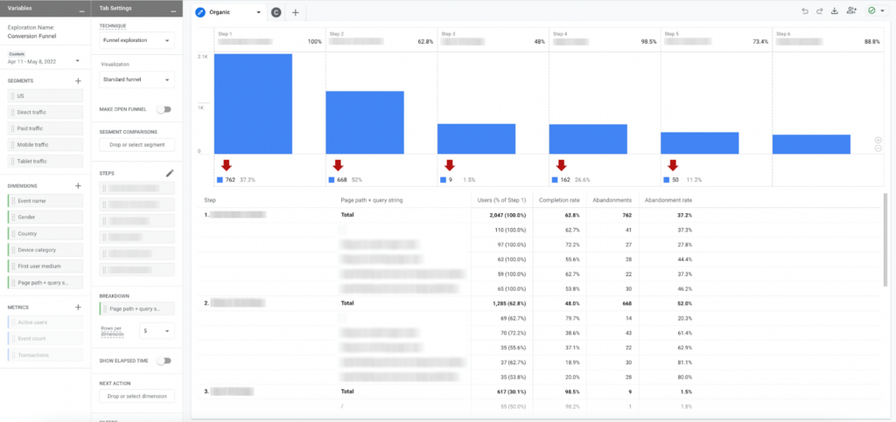
Task: Select Page path dimension in Variables panel
Action: (45, 282)
